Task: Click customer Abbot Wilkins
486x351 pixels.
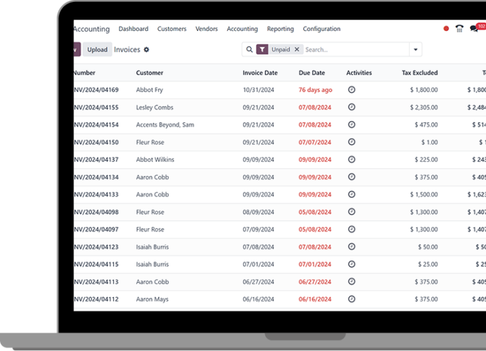Action: [155, 160]
